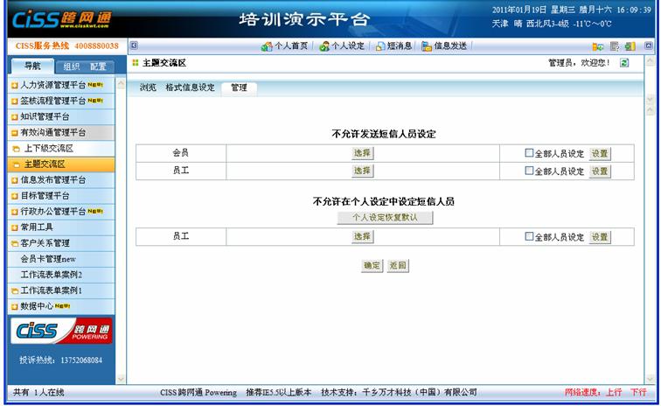The width and height of the screenshot is (661, 406).
Task: Click the 个人设定恢复默认 button
Action: pyautogui.click(x=385, y=217)
